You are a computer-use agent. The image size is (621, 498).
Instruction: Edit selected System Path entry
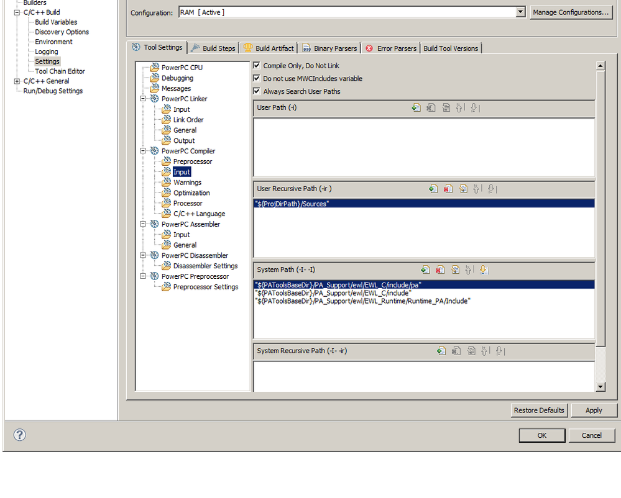[x=455, y=269]
